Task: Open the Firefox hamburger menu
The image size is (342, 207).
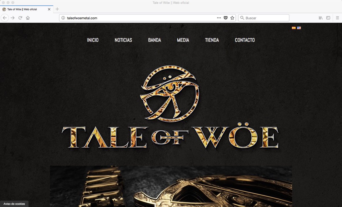Action: pyautogui.click(x=337, y=18)
